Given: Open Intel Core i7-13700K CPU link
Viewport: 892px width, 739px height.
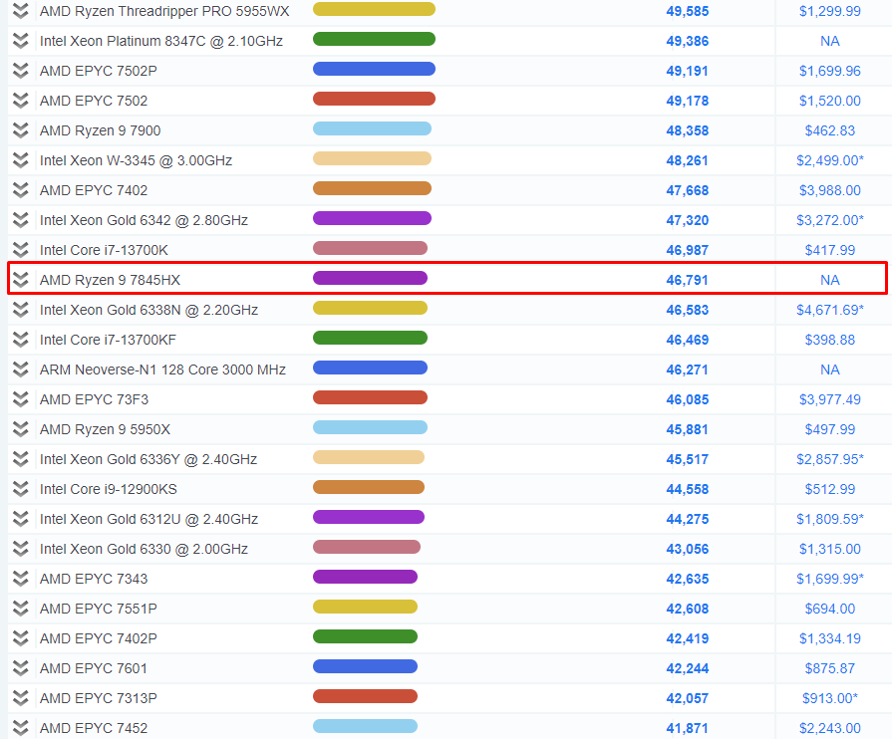Looking at the screenshot, I should click(x=104, y=250).
